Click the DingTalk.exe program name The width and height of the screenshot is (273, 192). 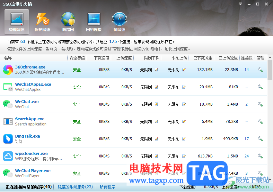click(x=28, y=136)
